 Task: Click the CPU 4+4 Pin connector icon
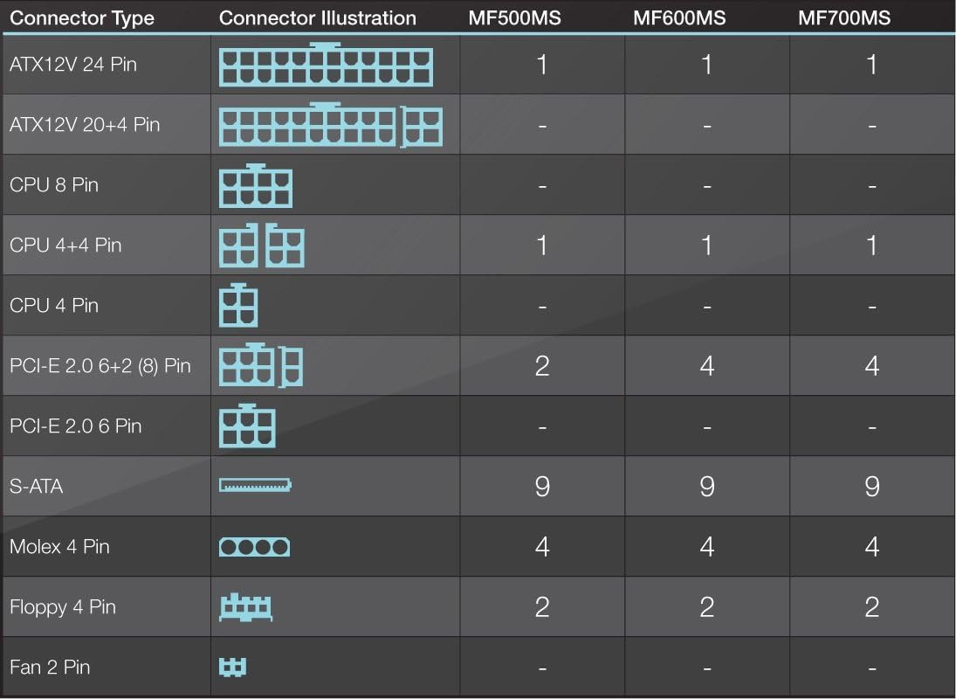(261, 246)
